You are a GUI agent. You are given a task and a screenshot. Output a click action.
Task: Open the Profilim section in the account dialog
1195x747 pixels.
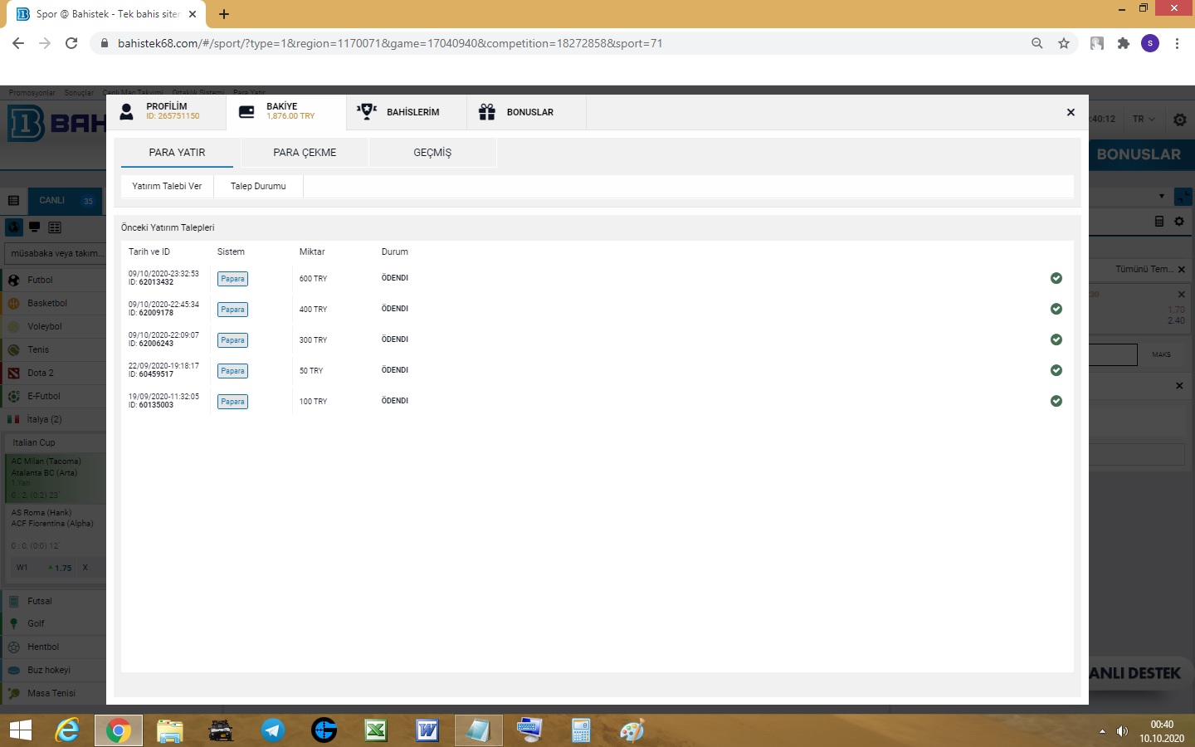(x=165, y=112)
